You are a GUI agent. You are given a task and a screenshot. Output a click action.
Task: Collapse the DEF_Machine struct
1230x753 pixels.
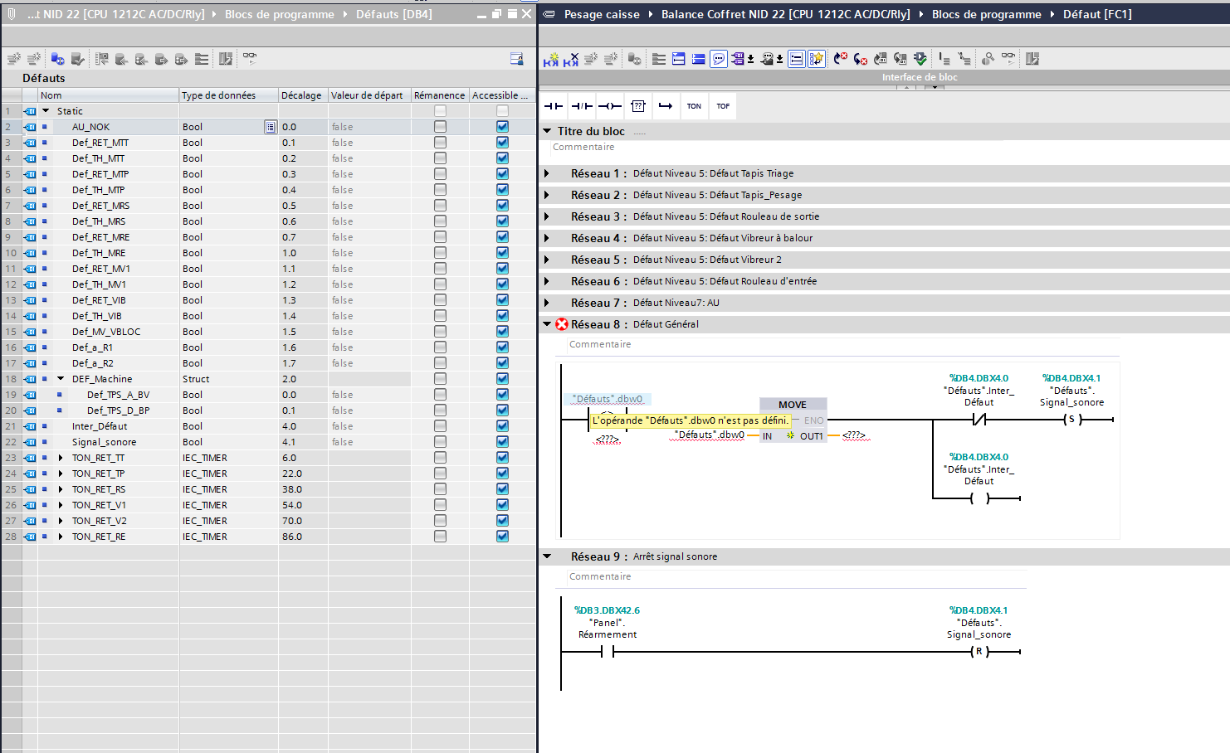[x=61, y=379]
